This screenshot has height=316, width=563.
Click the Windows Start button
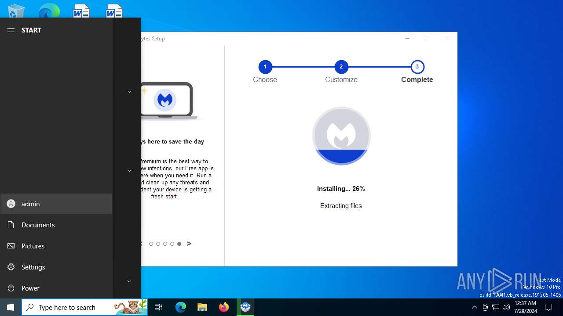[11, 307]
